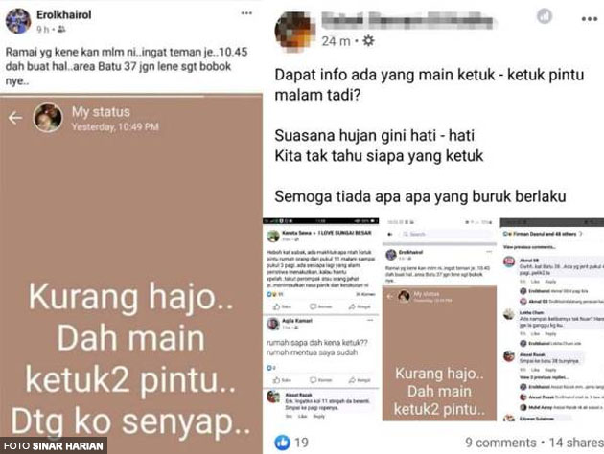This screenshot has height=454, width=604.
Task: Open the middle Kurang hajo screenshot thumbnail
Action: click(x=439, y=319)
